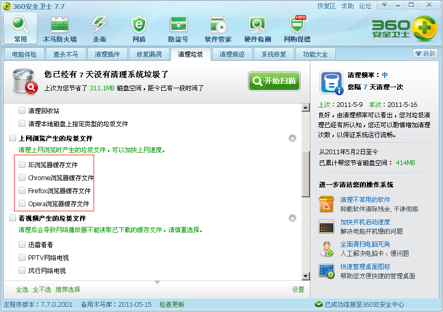Image resolution: width=443 pixels, height=312 pixels.
Task: Click 加快开机启动速度 link
Action: 365,222
